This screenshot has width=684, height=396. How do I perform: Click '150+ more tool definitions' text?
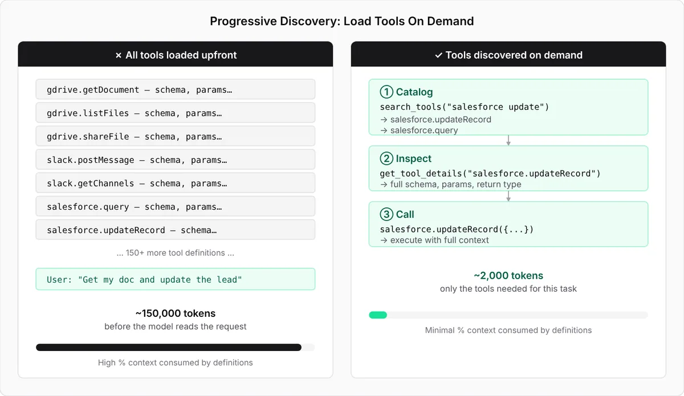[176, 252]
